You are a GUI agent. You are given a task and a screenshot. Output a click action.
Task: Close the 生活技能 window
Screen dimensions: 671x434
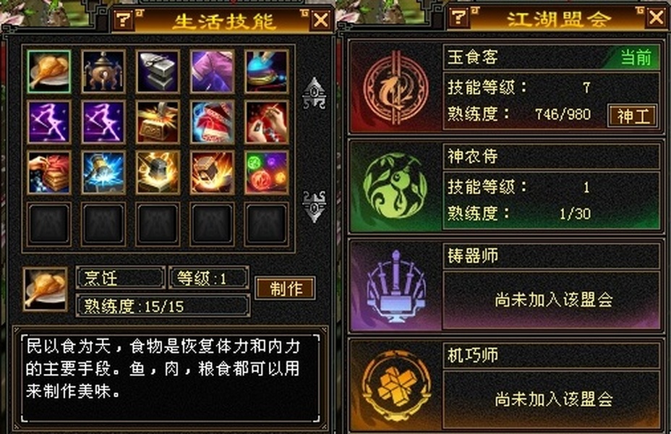click(x=321, y=20)
